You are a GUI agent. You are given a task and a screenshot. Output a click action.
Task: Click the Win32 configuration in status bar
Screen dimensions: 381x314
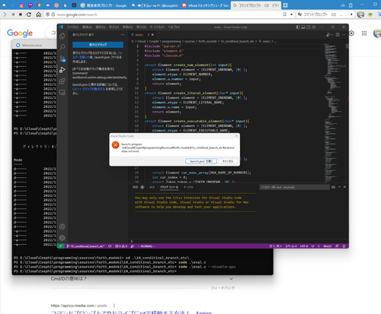click(x=327, y=246)
